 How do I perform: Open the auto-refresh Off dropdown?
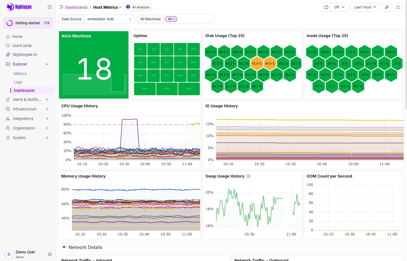(340, 7)
